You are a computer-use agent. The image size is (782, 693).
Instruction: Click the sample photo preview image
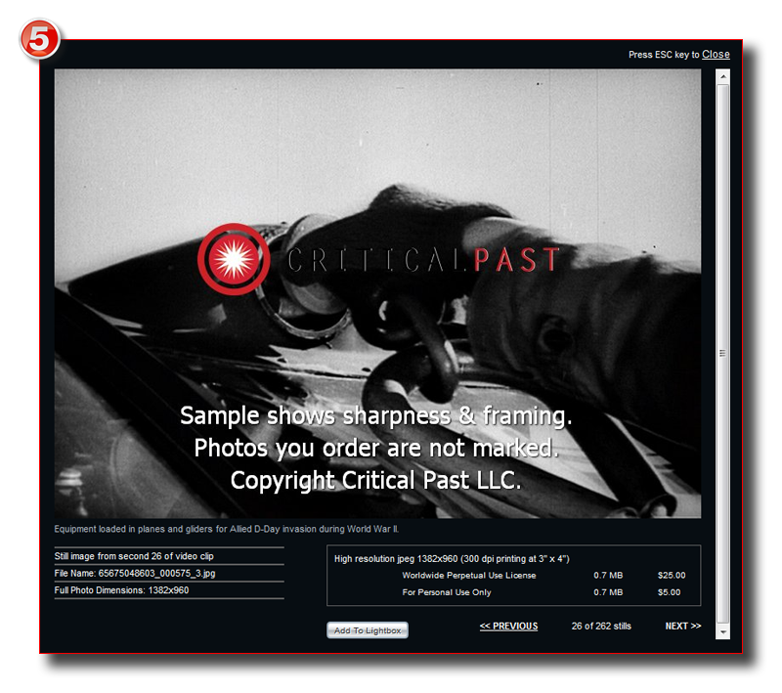coord(377,293)
